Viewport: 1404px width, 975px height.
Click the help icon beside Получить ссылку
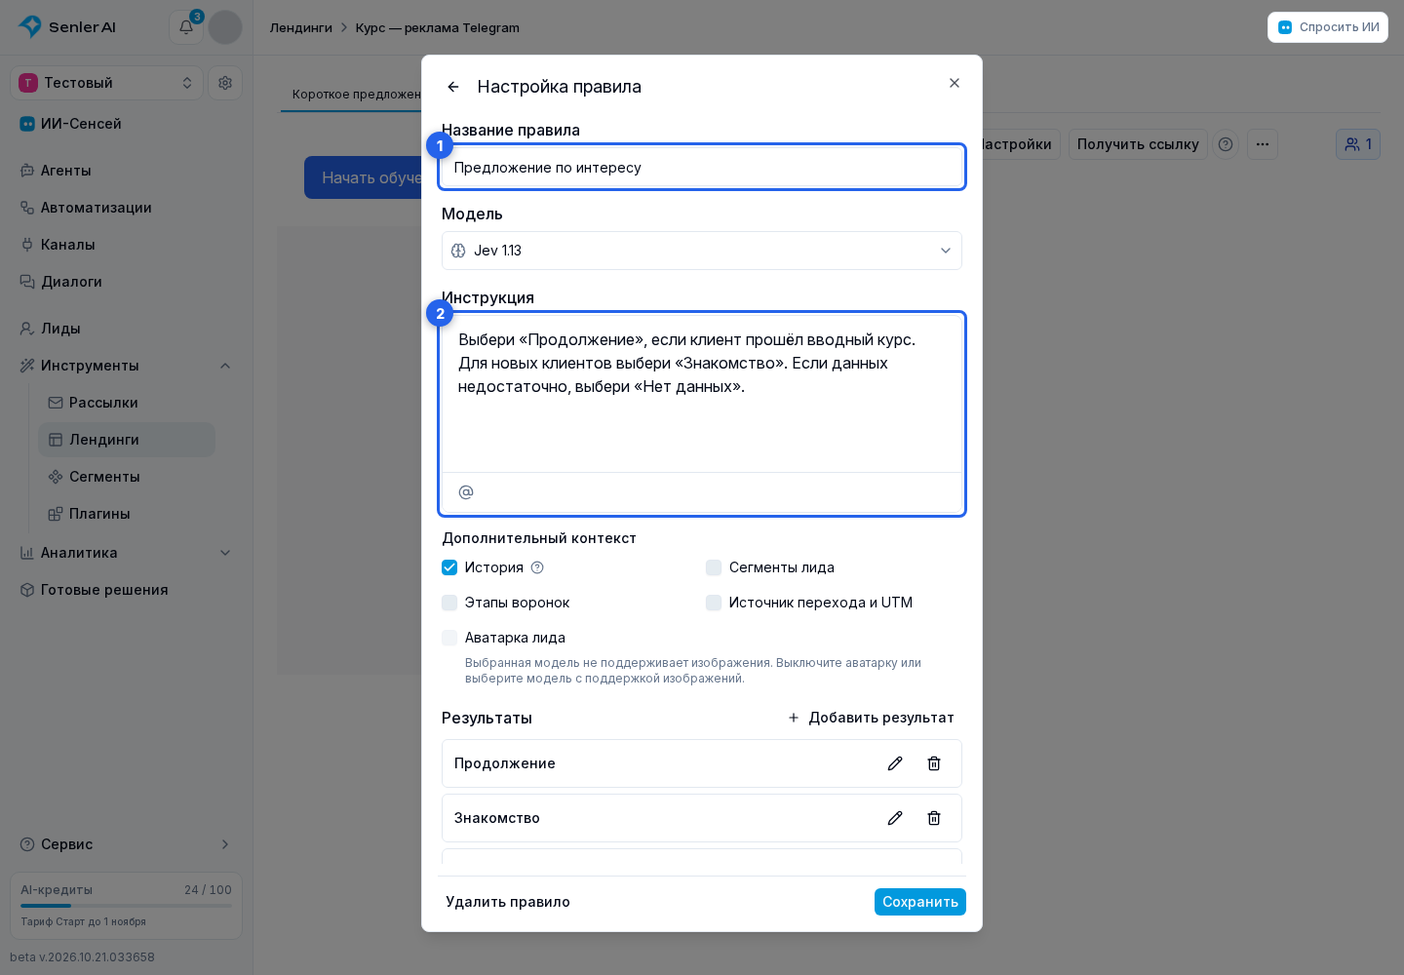1226,144
